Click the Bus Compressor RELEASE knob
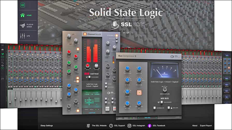 point(139,80)
